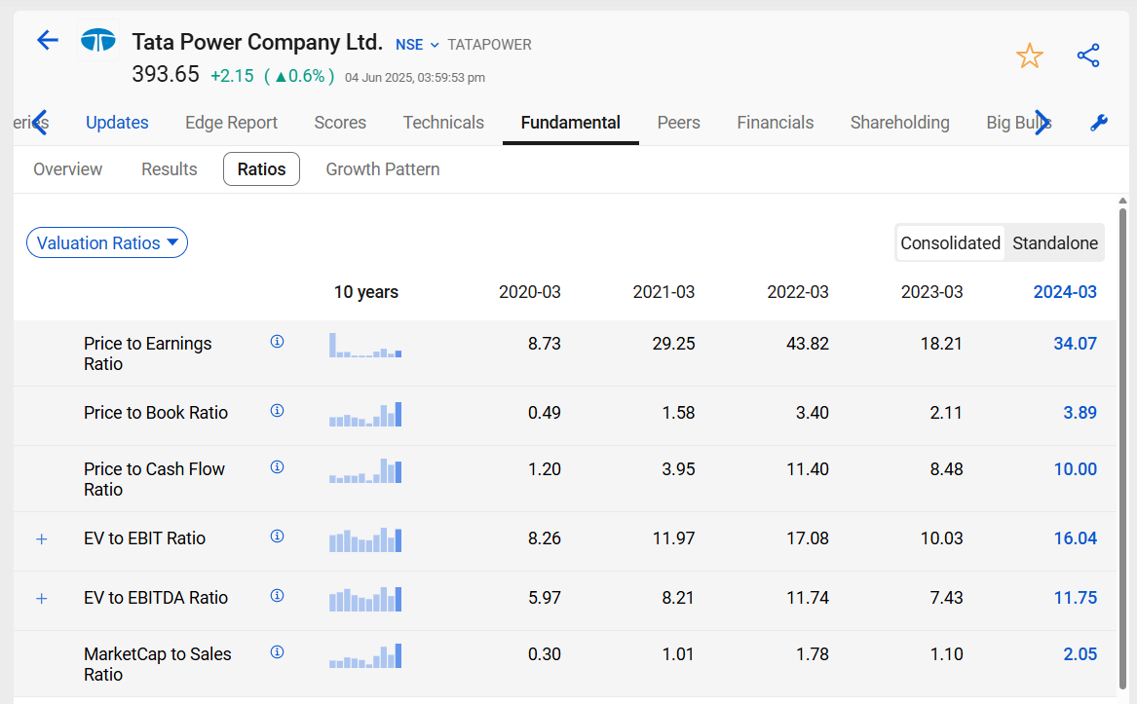Image resolution: width=1137 pixels, height=704 pixels.
Task: Expand the EV to EBIT Ratio row
Action: click(41, 538)
